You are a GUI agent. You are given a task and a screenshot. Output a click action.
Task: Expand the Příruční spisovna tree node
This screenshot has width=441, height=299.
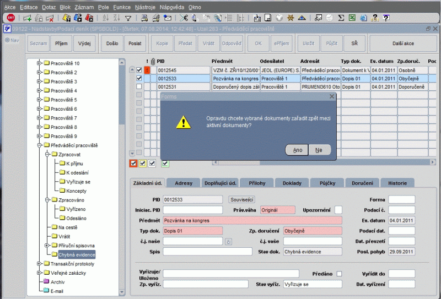47,246
